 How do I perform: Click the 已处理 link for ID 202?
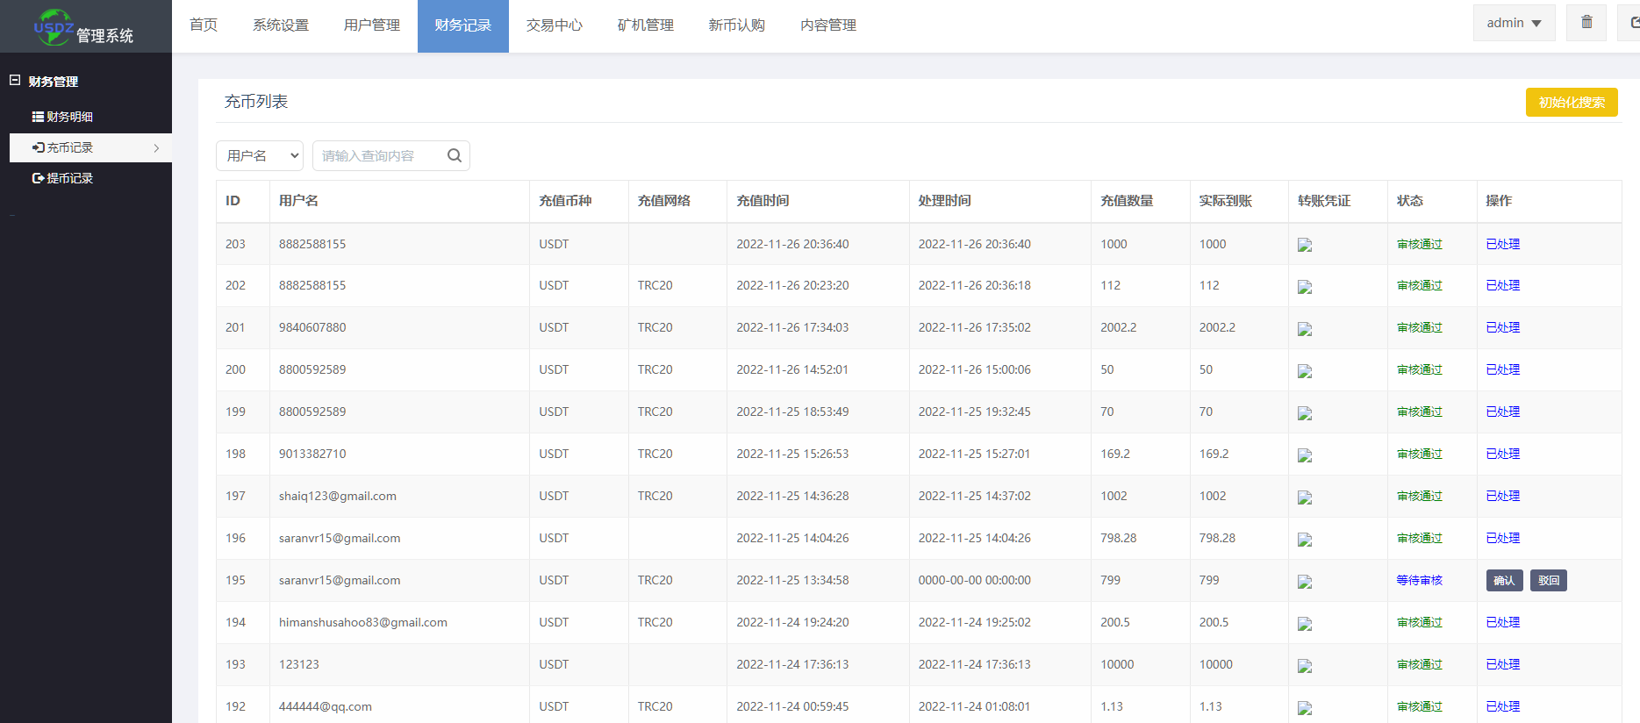(1502, 285)
